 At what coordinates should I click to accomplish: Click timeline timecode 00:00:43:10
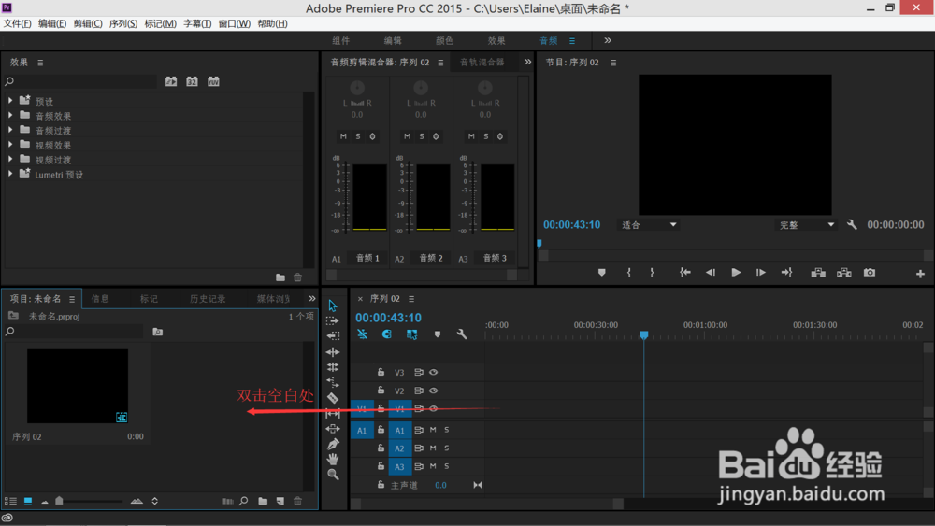[388, 318]
